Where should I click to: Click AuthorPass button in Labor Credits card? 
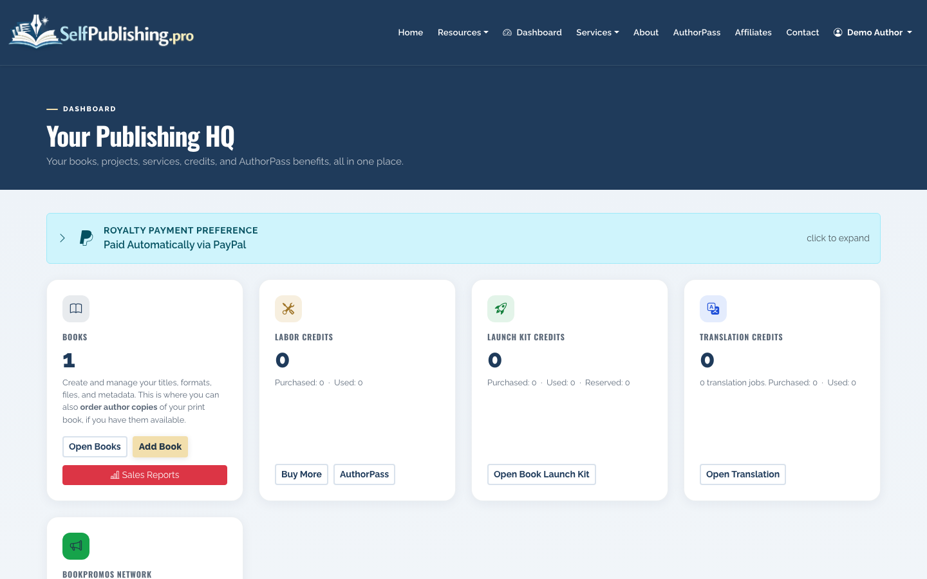(364, 474)
